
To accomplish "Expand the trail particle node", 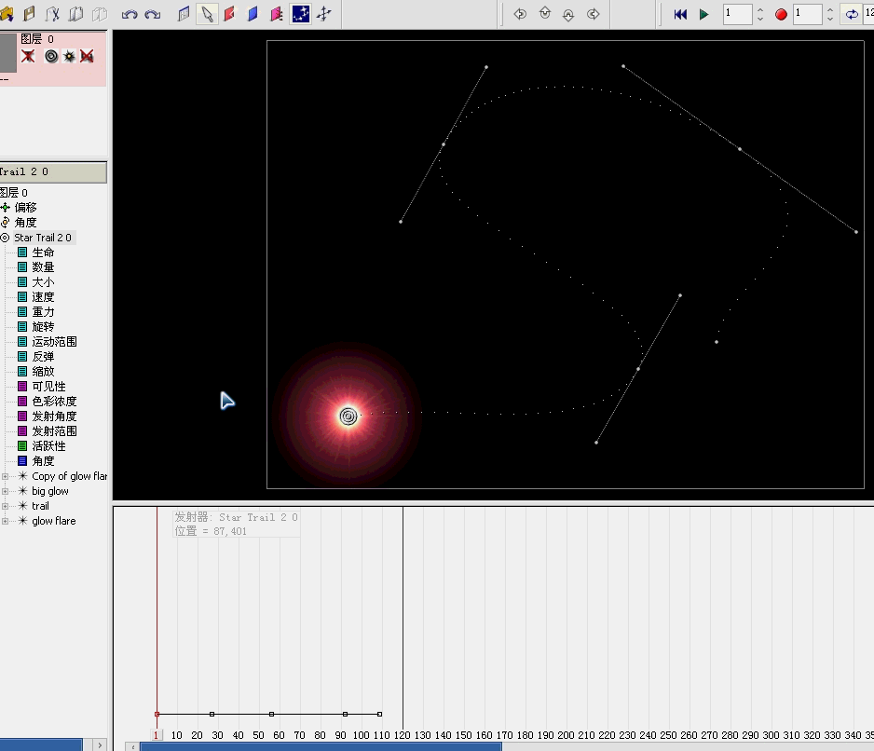I will [5, 506].
